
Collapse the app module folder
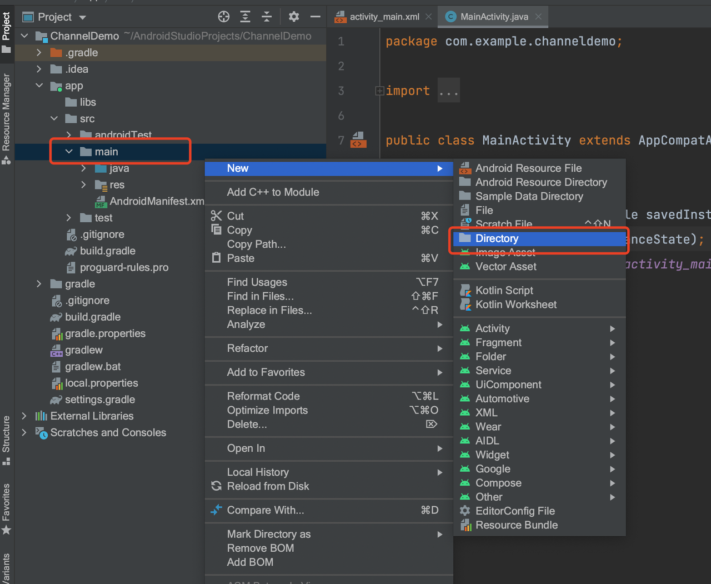(39, 86)
